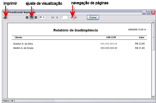Close the preview window with the red X
This screenshot has width=156, height=103.
[x=153, y=12]
